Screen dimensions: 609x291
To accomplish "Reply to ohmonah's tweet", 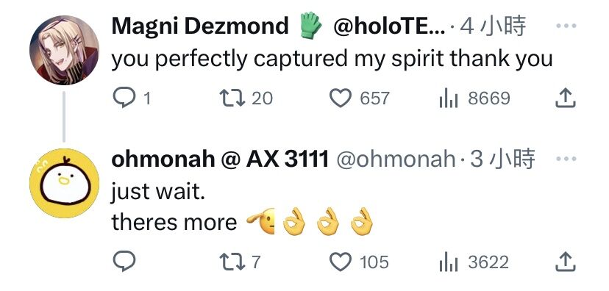I will [124, 262].
